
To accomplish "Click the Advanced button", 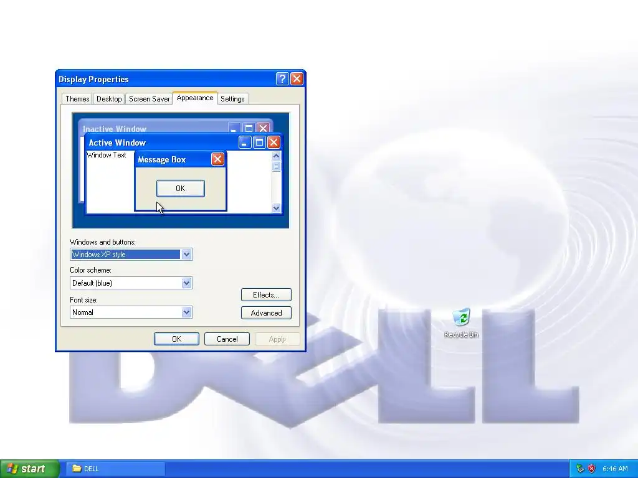I will click(x=266, y=312).
